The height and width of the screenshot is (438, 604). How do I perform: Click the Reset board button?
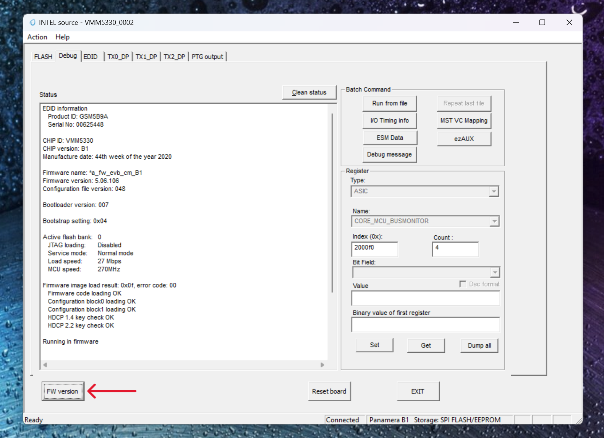(x=329, y=391)
